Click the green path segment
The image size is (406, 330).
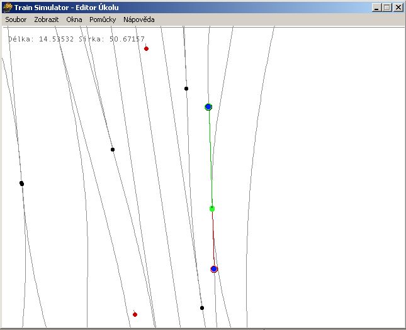[x=210, y=157]
